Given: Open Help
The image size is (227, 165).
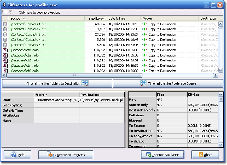Looking at the screenshot, I should [17, 155].
